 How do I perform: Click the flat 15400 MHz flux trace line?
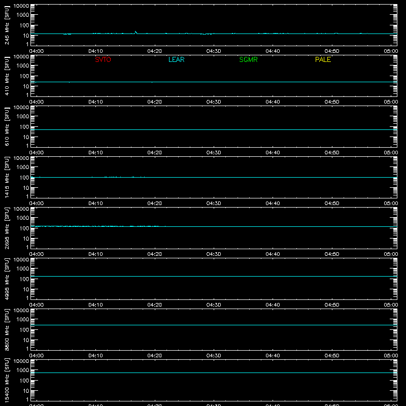coord(214,373)
